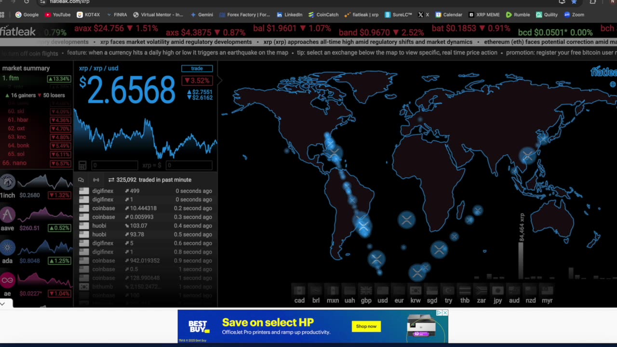This screenshot has height=347, width=617.
Task: Filter map by thb currency flag
Action: point(465,291)
